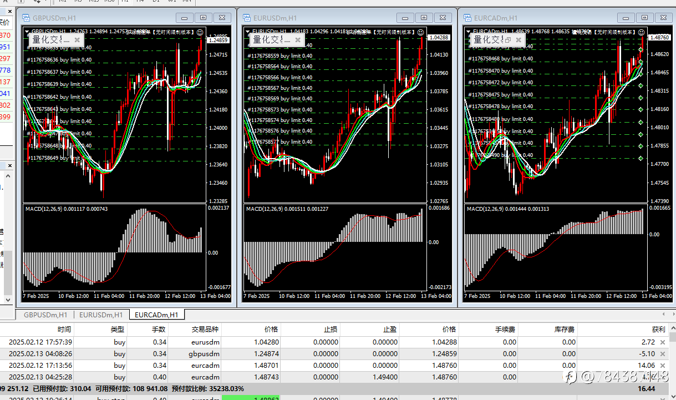Expand the GBPUSDm,H1 chart title triangle
This screenshot has height=400, width=676.
[27, 32]
